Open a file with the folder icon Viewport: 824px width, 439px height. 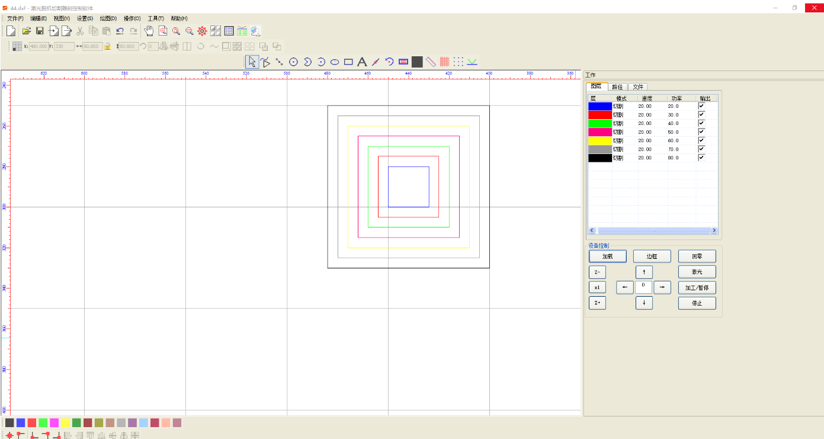click(27, 31)
